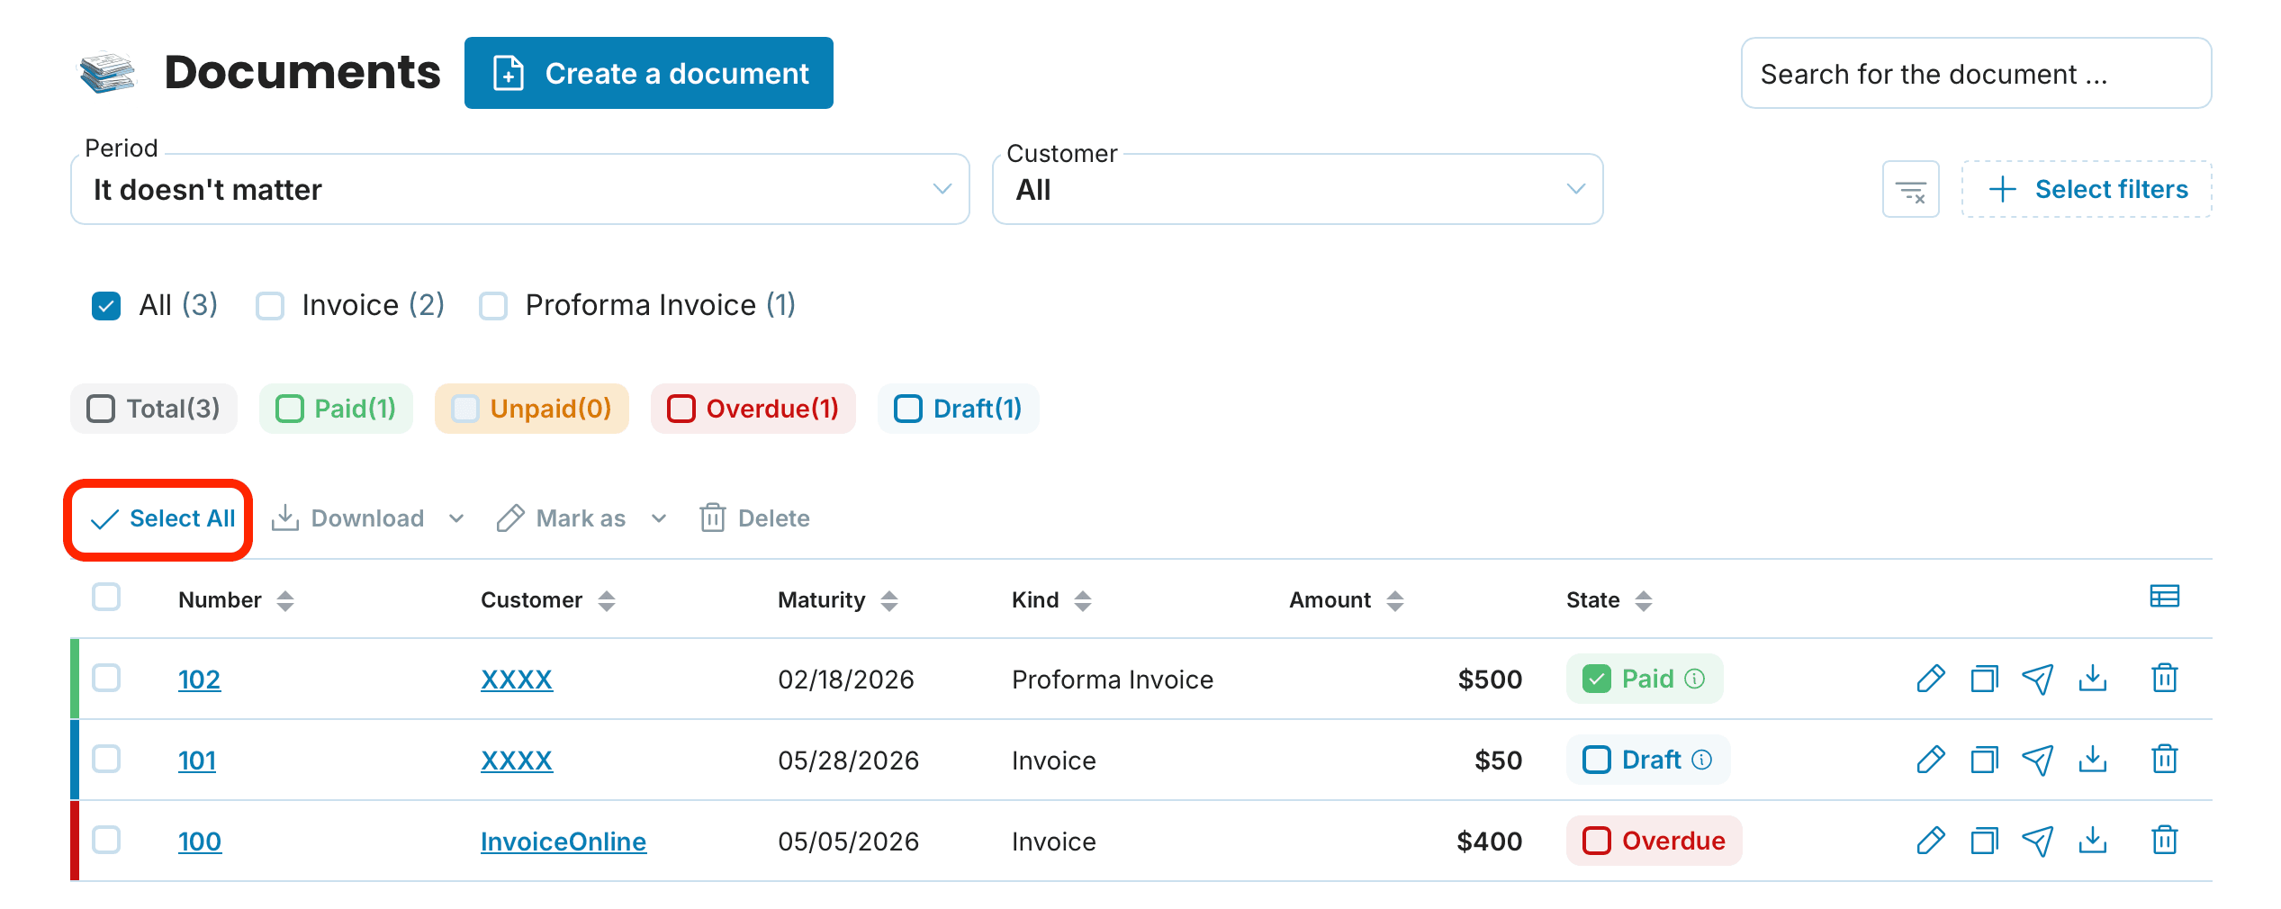Download document 102 with download icon
Image resolution: width=2281 pixels, height=909 pixels.
[2093, 679]
